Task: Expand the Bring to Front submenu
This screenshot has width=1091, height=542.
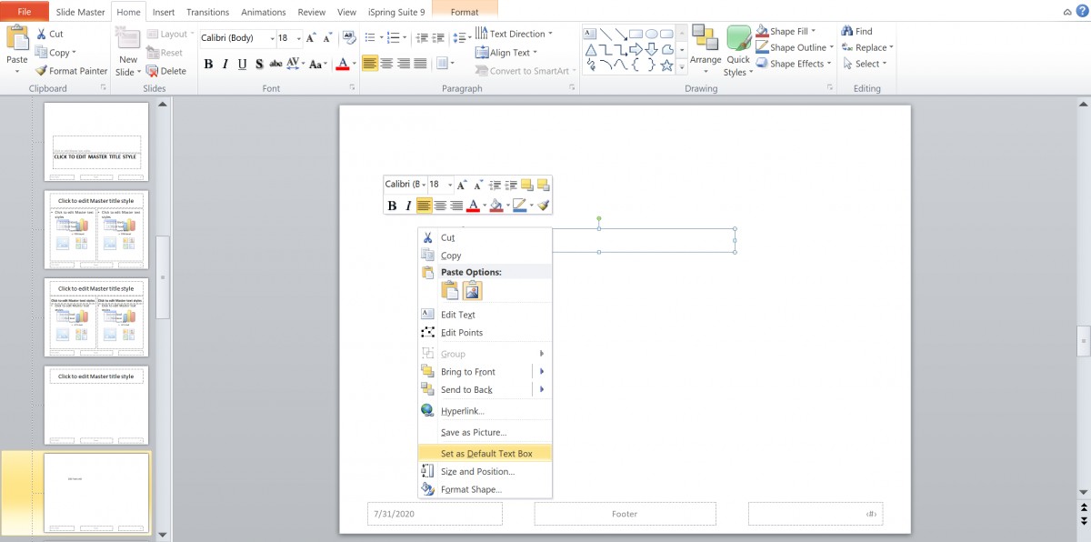Action: click(541, 371)
